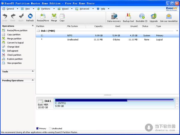This screenshot has height=135, width=180.
Task: Select the C: NTFS partition row
Action: (x=107, y=35)
